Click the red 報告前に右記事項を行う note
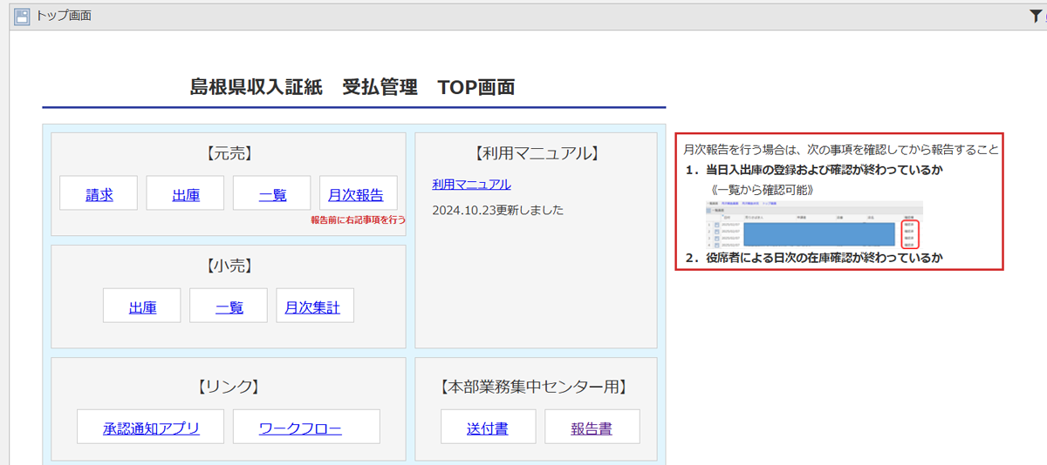Image resolution: width=1047 pixels, height=465 pixels. tap(358, 219)
